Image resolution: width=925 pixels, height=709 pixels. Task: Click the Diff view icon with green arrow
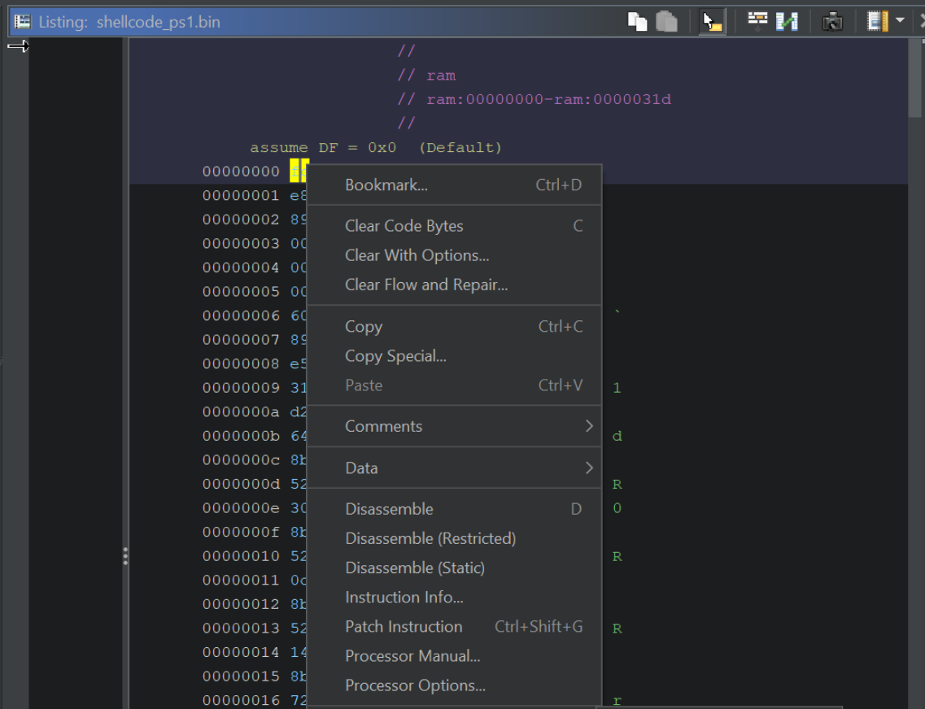click(786, 20)
